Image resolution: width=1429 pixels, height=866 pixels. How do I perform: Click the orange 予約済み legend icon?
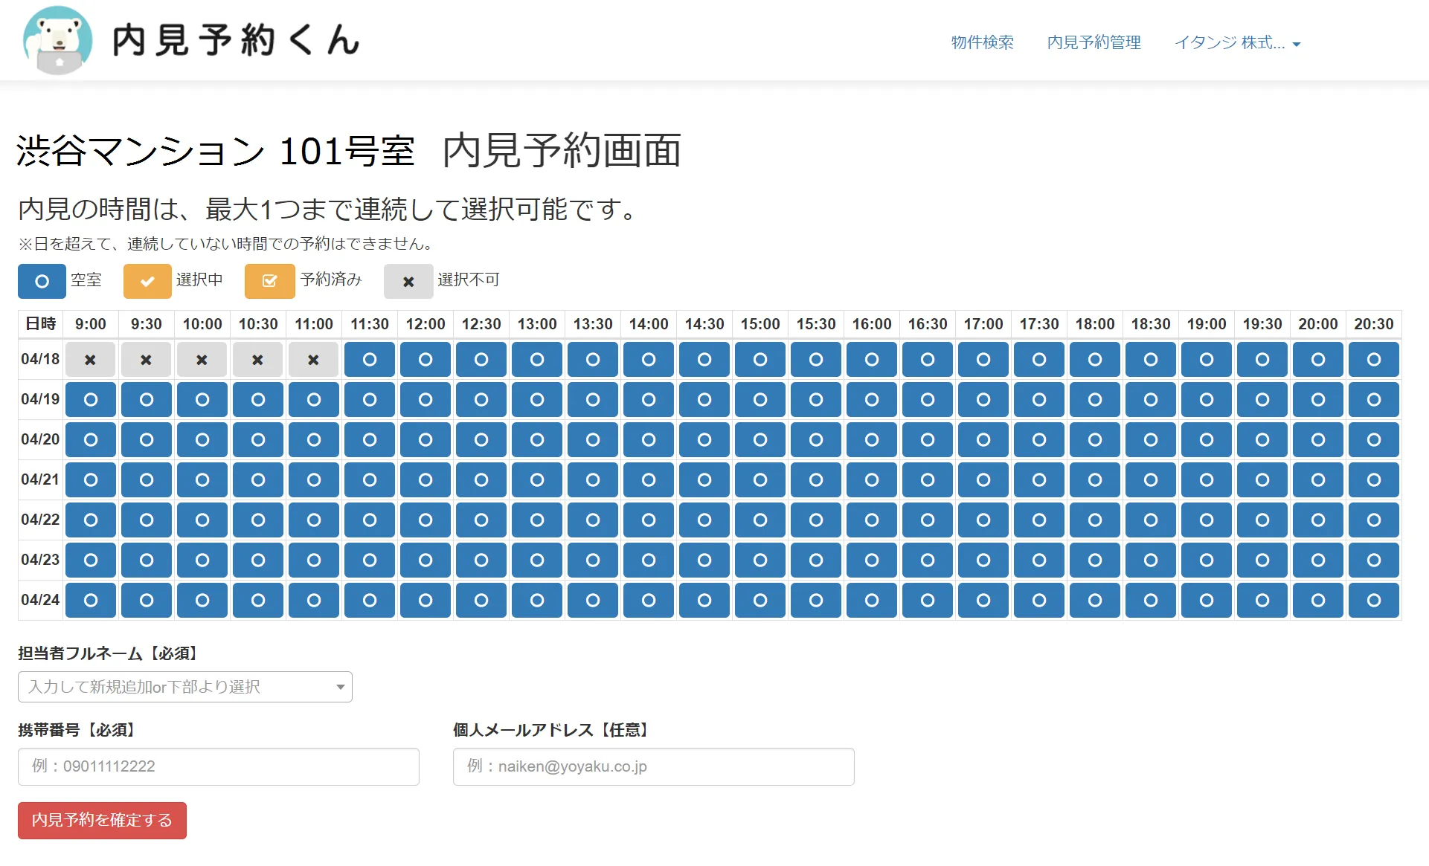269,281
